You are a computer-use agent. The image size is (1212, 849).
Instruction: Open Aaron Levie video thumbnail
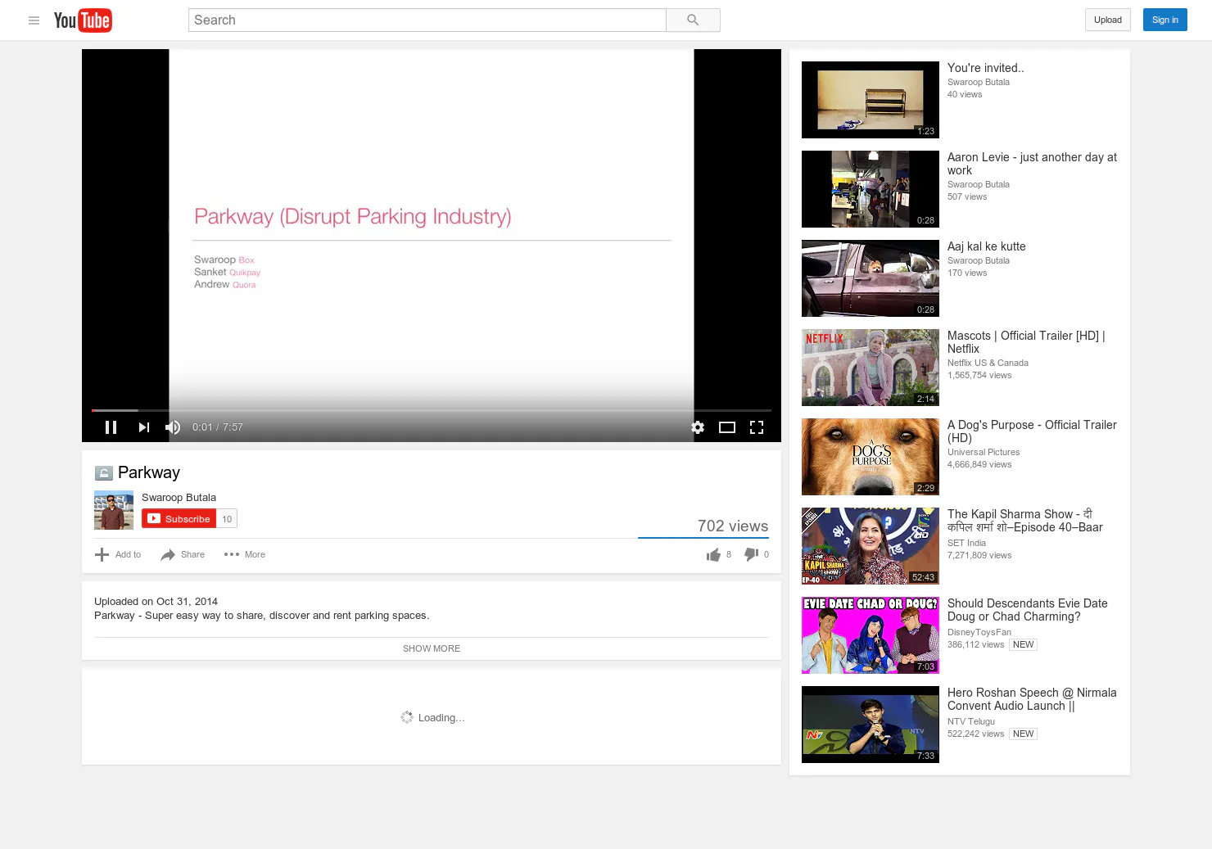pyautogui.click(x=871, y=189)
